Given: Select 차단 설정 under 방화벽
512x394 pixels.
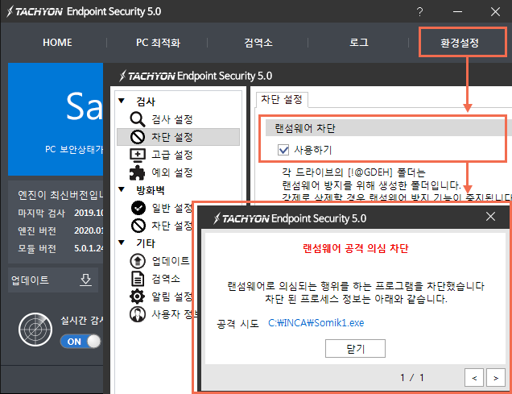Looking at the screenshot, I should 172,226.
